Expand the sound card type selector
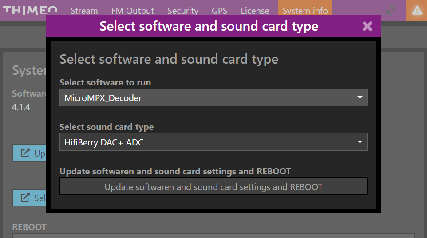 [213, 142]
